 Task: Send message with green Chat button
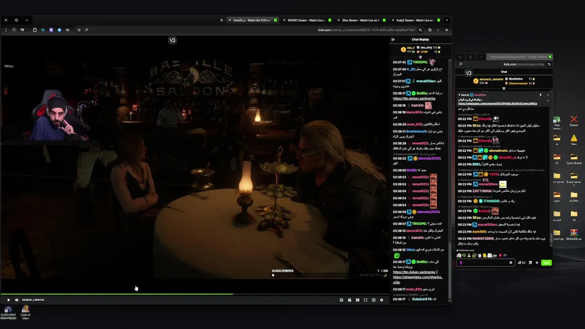[546, 263]
